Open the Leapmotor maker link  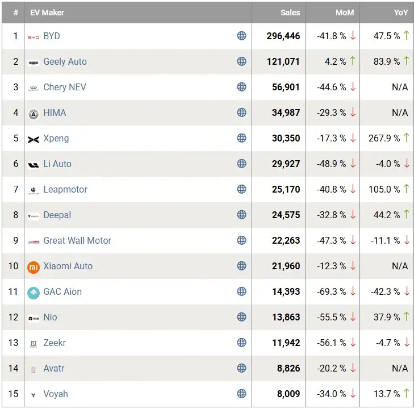tap(65, 189)
